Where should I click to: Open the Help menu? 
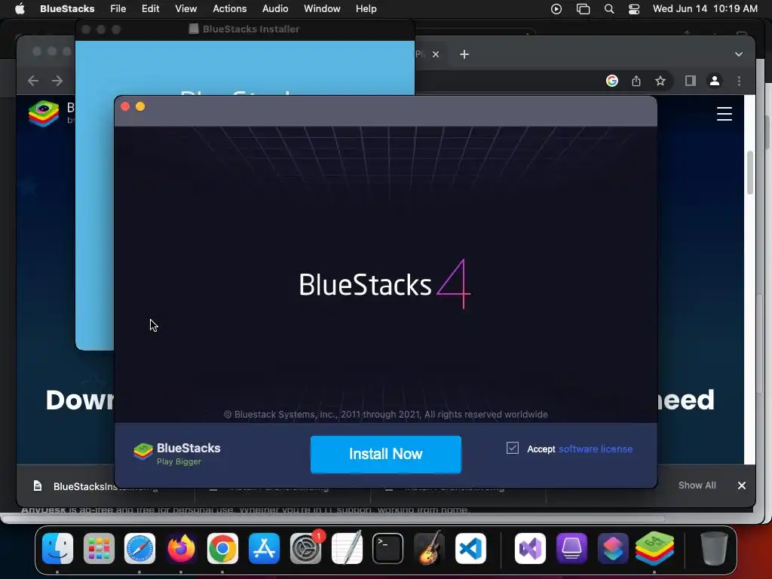pos(366,9)
